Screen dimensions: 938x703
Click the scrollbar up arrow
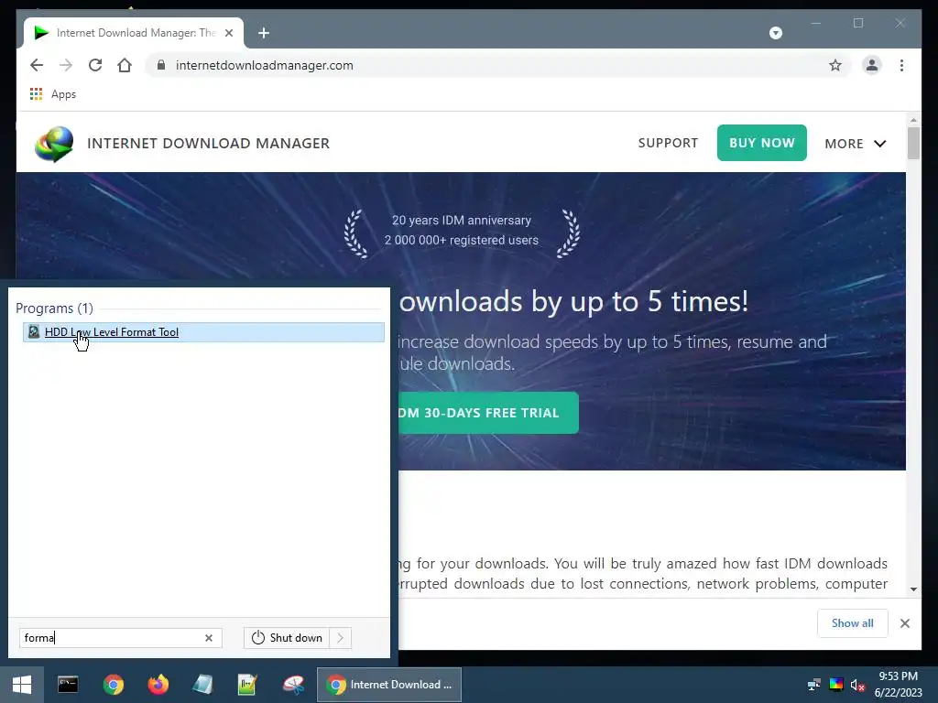(x=913, y=120)
